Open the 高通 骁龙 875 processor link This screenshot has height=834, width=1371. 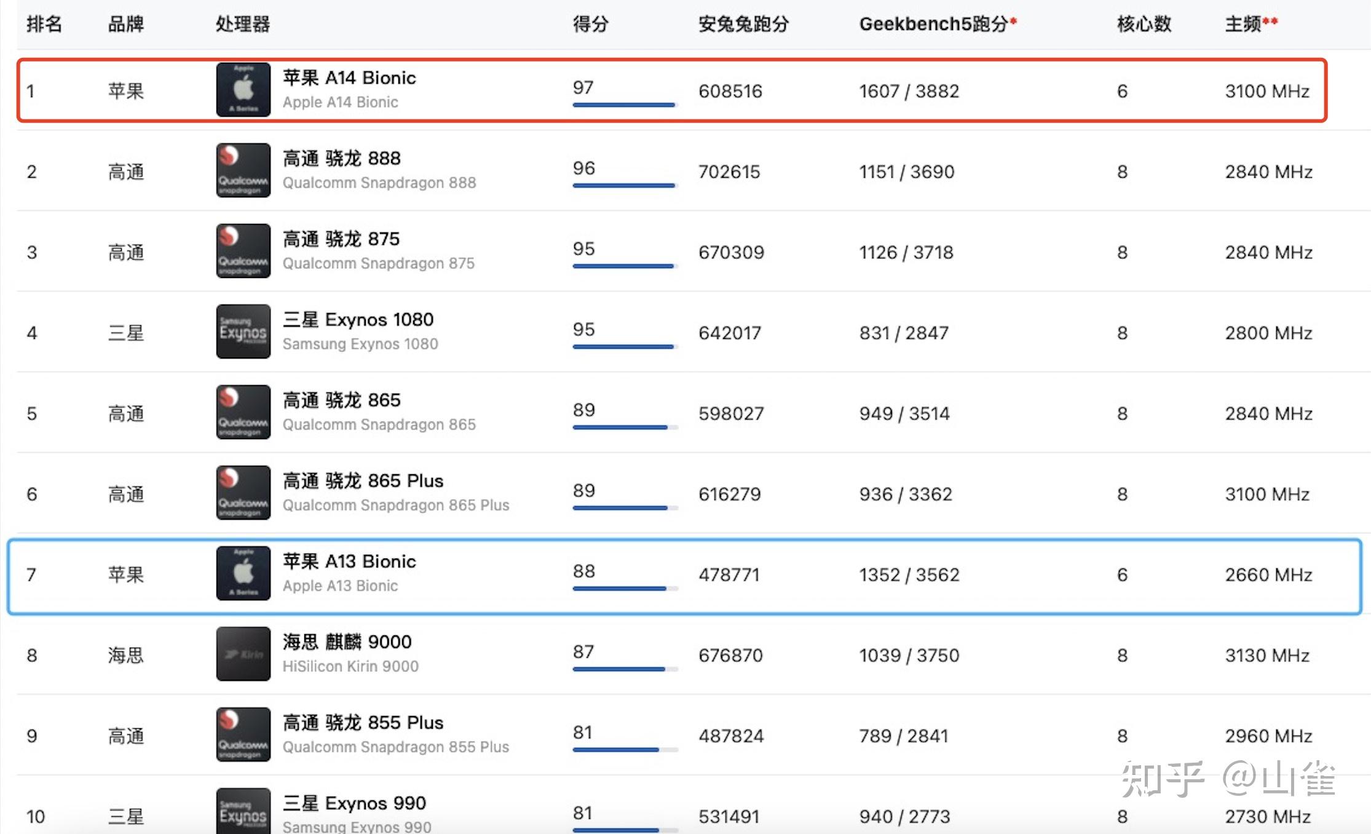tap(341, 239)
